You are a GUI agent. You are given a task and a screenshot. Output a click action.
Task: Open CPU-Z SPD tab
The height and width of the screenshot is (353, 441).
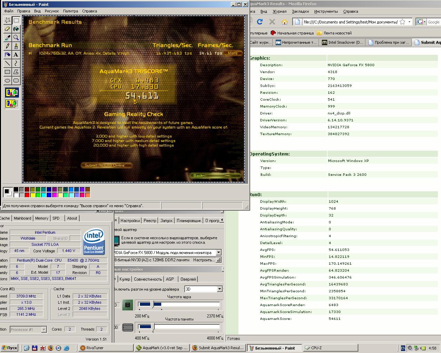(x=56, y=218)
